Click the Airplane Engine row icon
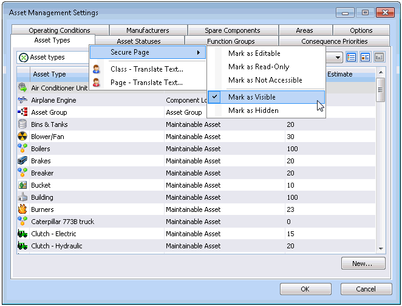402x306 pixels. pyautogui.click(x=22, y=100)
